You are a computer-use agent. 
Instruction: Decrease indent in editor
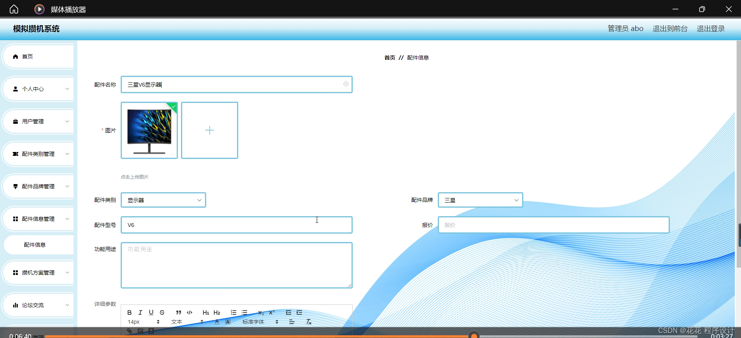pyautogui.click(x=288, y=312)
